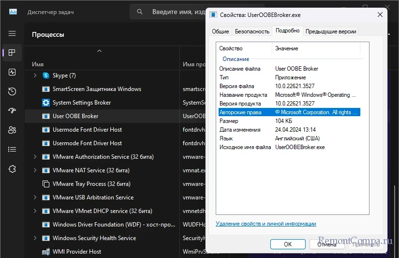399x258 pixels.
Task: Open the Services puzzle icon in sidebar
Action: (12, 169)
